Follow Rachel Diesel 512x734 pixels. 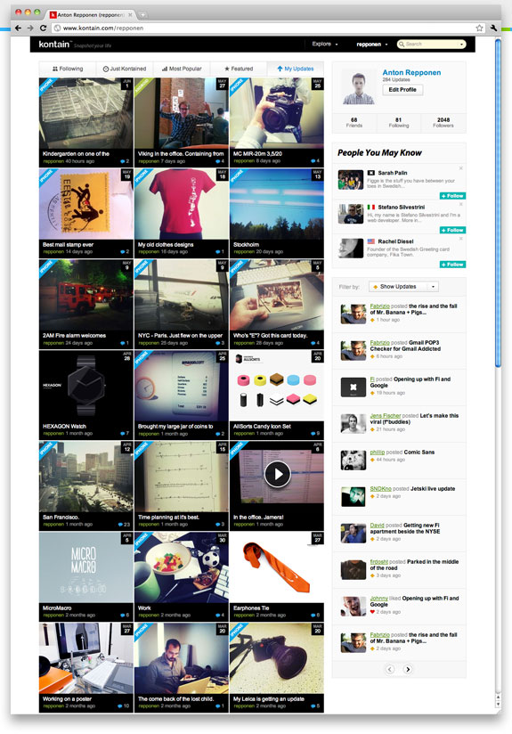[452, 265]
